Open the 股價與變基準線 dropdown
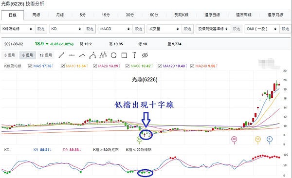This screenshot has height=178, width=292. (x=213, y=29)
